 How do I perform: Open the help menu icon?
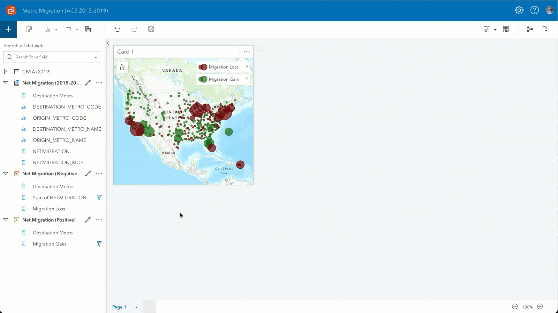click(x=534, y=10)
